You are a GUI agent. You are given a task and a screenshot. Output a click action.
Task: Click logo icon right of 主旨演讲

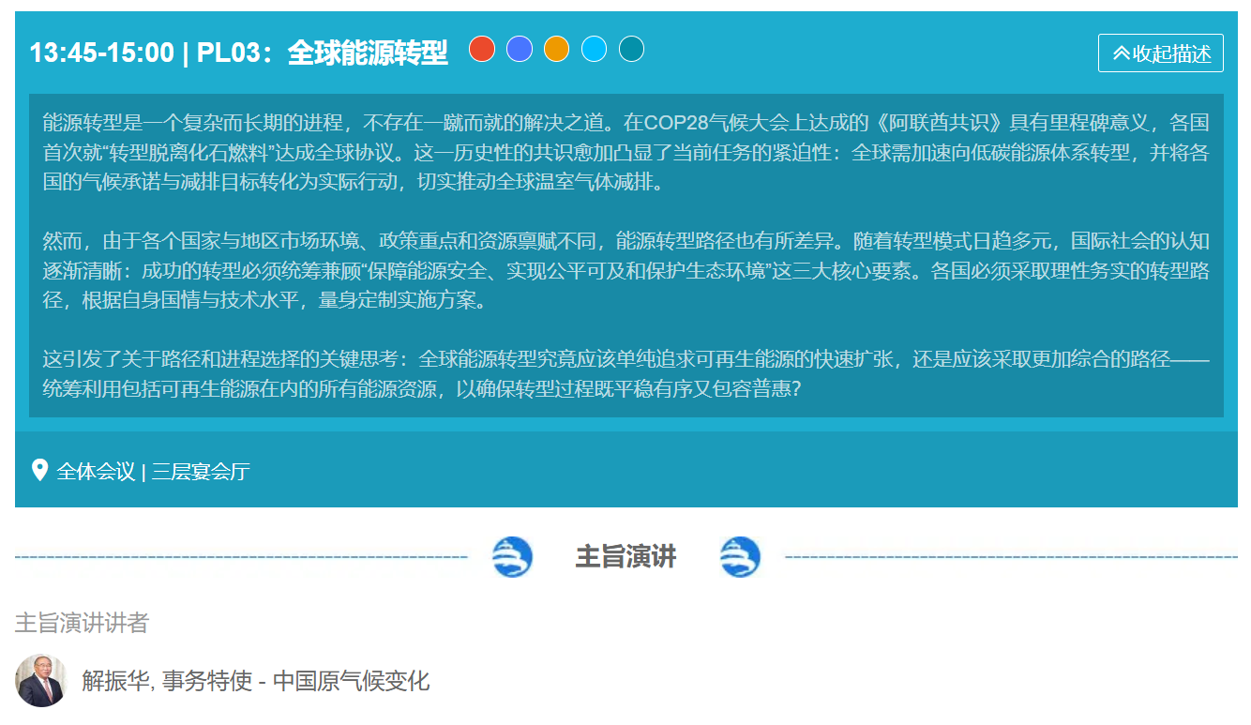click(740, 557)
